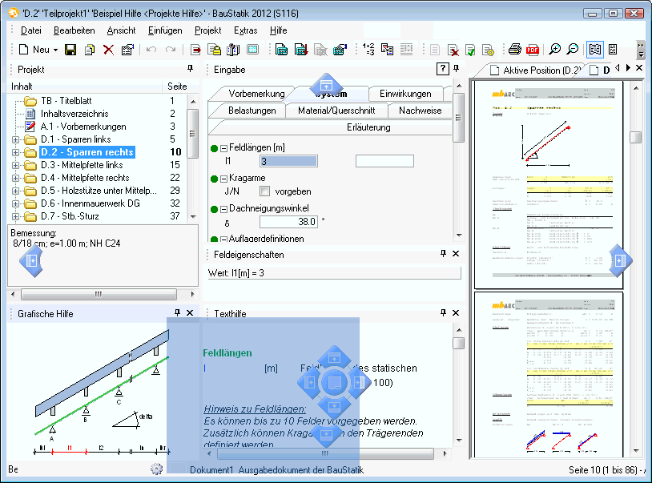Select the single-page view icon
Image resolution: width=652 pixels, height=483 pixels.
[613, 50]
